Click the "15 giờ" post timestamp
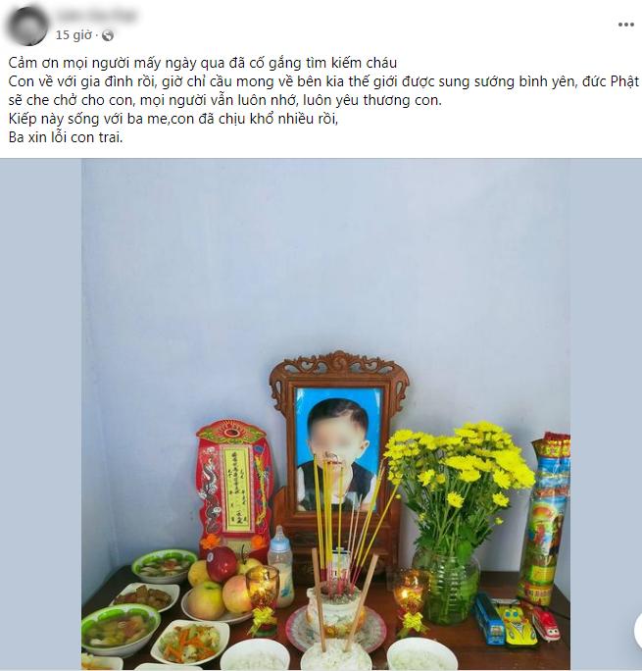The width and height of the screenshot is (642, 671). [74, 35]
